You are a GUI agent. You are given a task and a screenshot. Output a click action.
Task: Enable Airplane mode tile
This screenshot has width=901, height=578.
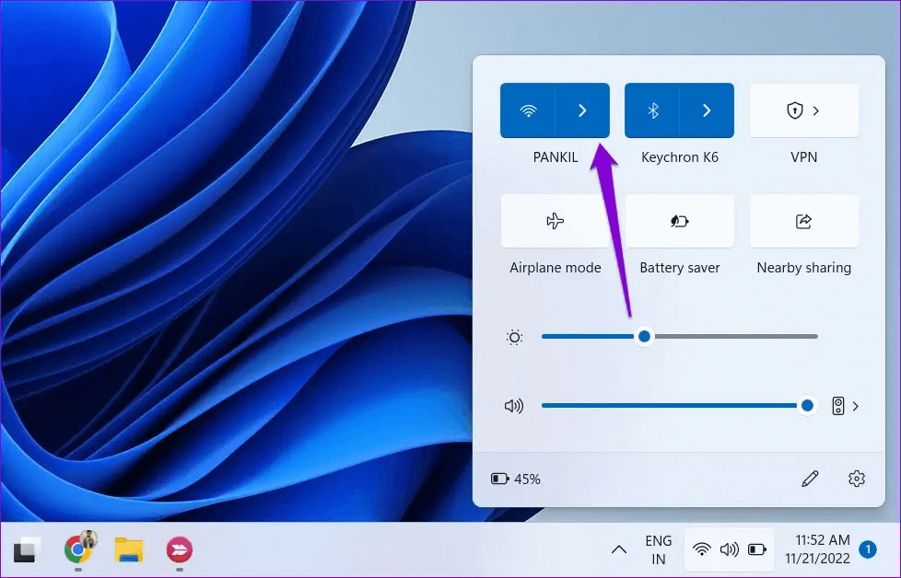pyautogui.click(x=556, y=221)
